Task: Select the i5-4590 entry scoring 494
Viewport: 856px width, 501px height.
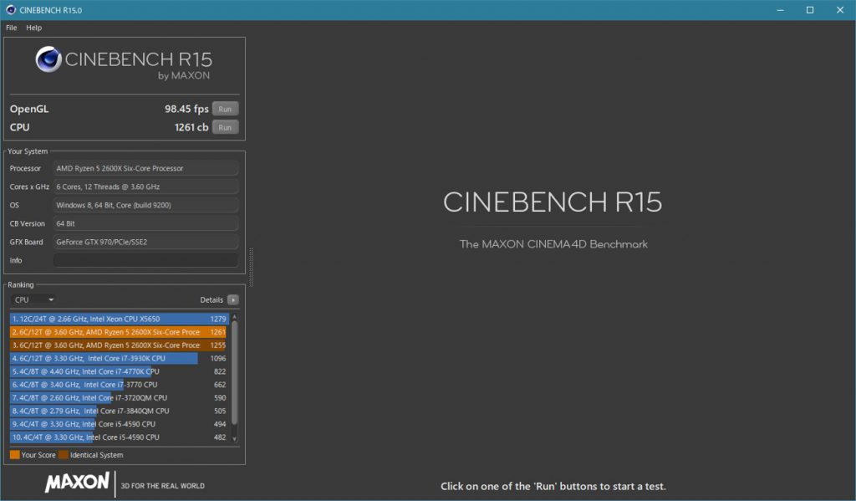Action: pyautogui.click(x=119, y=424)
